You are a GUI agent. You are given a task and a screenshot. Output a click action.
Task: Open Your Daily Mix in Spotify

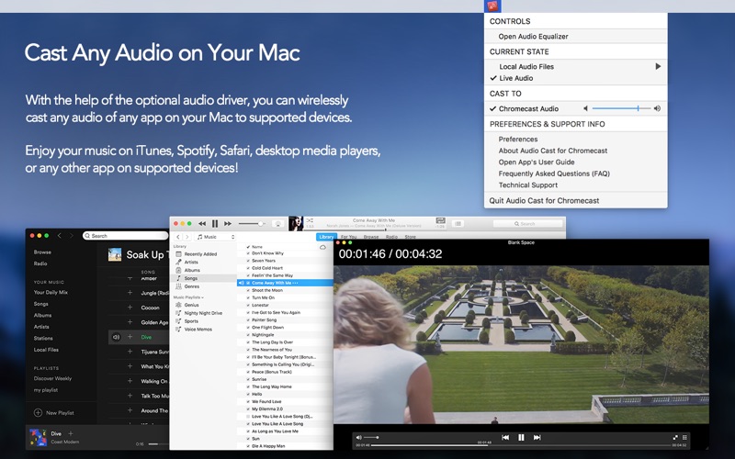[51, 292]
